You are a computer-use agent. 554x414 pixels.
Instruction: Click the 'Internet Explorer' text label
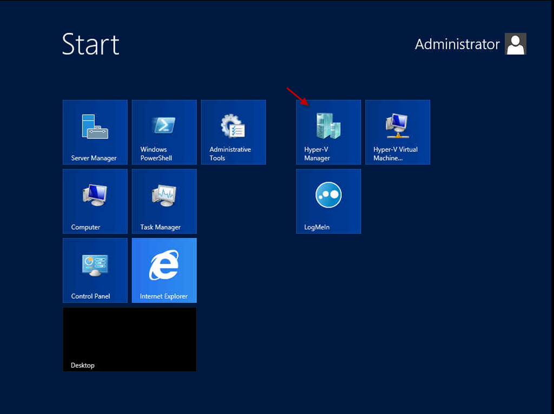(163, 296)
